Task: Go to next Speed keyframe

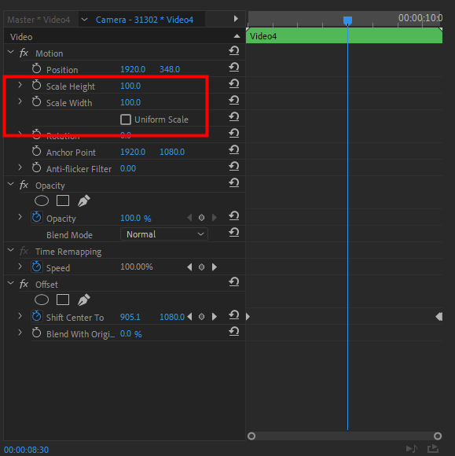Action: pyautogui.click(x=215, y=267)
